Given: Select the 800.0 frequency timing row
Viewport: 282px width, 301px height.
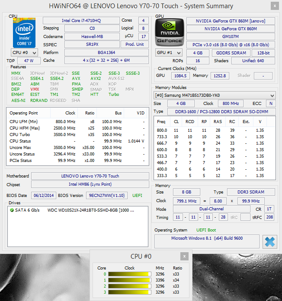Looking at the screenshot, I should (x=215, y=130).
